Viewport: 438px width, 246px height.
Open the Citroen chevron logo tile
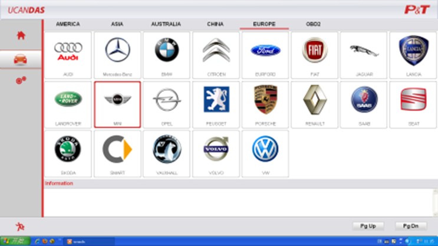click(216, 55)
